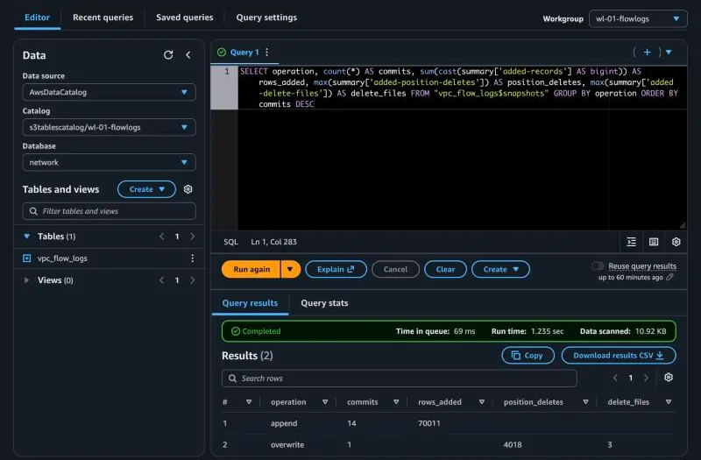
Task: Open Query 1 tab options menu
Action: pos(267,53)
